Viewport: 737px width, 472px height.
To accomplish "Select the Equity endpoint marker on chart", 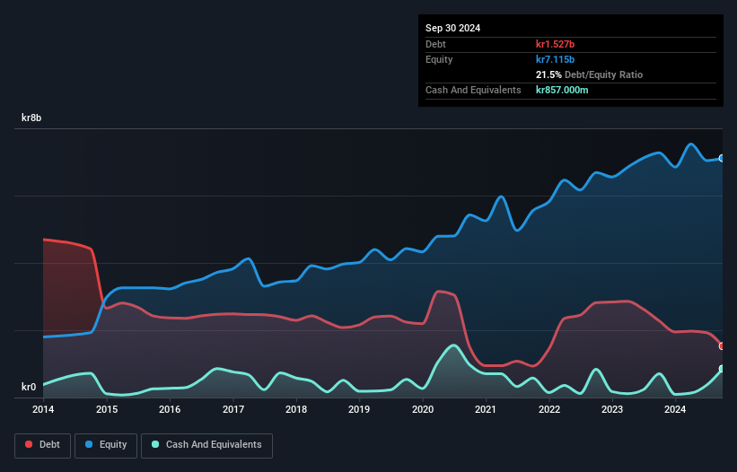I will (x=722, y=158).
